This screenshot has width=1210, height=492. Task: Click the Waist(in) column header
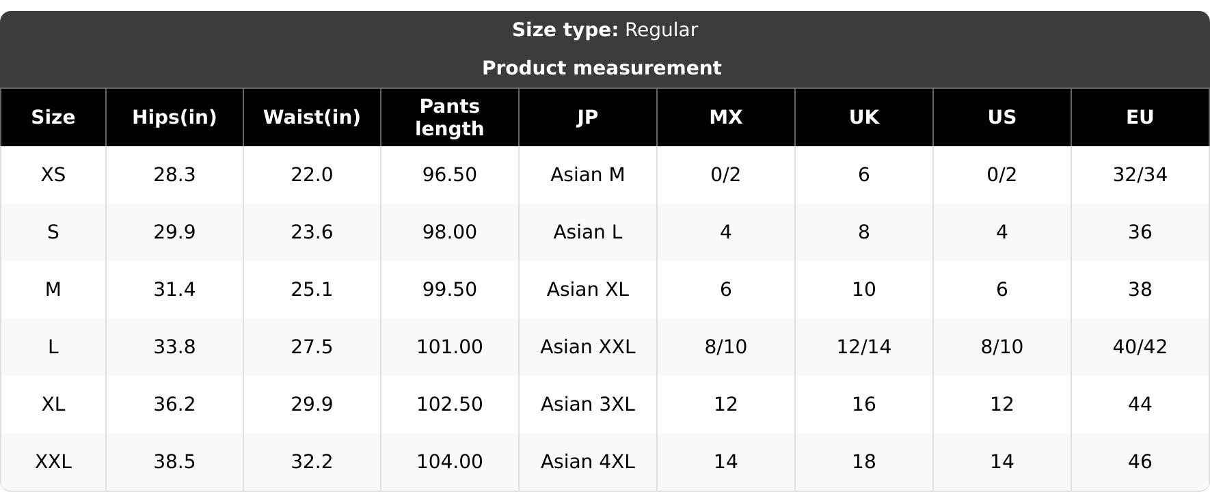[x=312, y=118]
